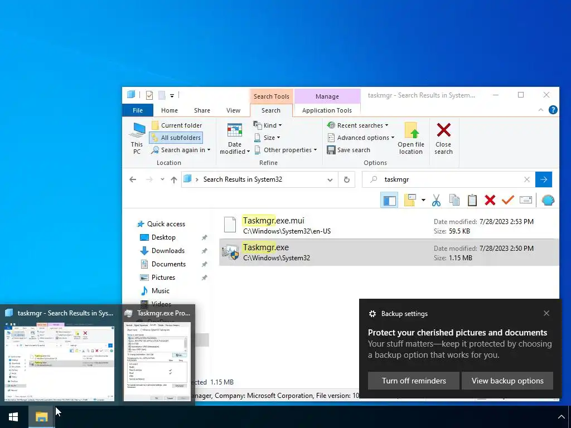Viewport: 571px width, 428px height.
Task: Click the Manage contextual tab header
Action: (x=327, y=96)
